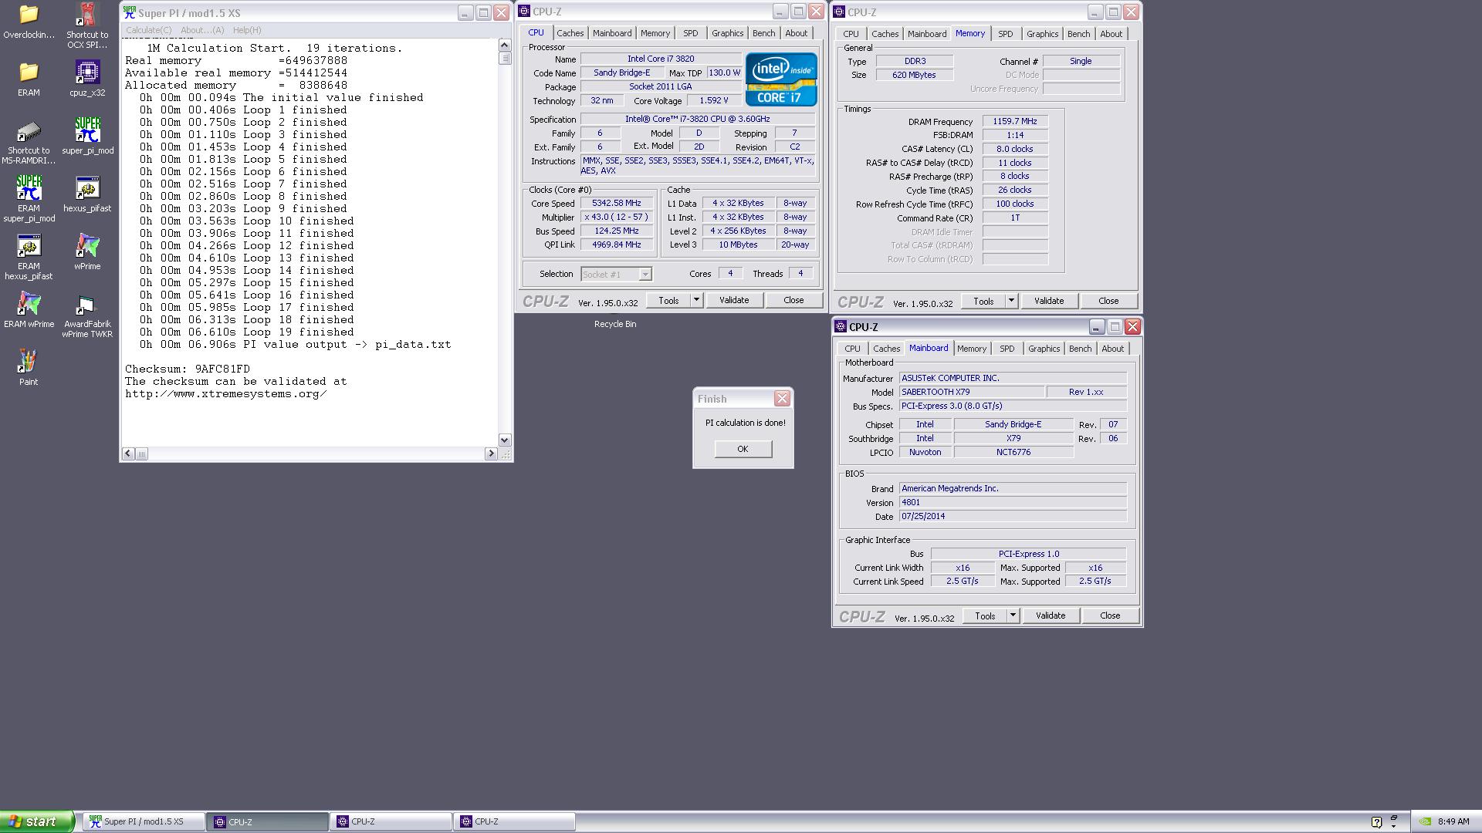Image resolution: width=1482 pixels, height=833 pixels.
Task: Click the NVIDIA tray icon
Action: (x=1425, y=822)
